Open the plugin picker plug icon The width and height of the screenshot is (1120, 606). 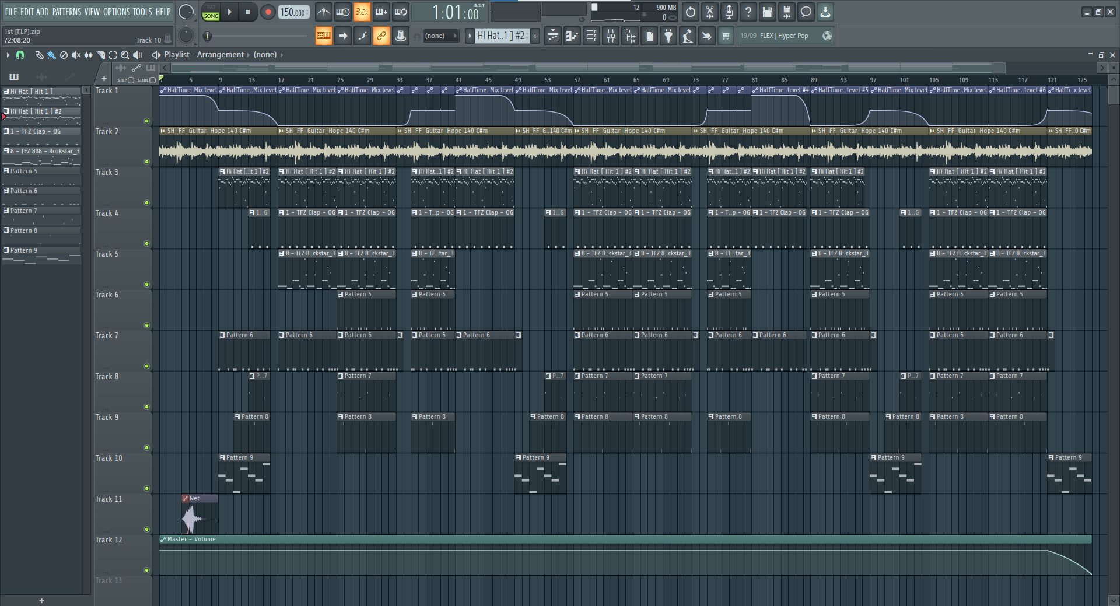pyautogui.click(x=668, y=36)
